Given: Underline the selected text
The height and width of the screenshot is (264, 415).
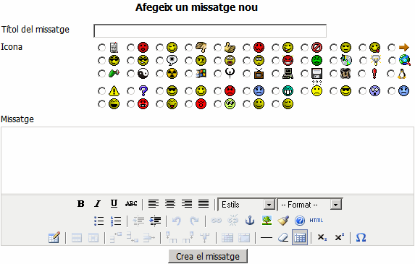Looking at the screenshot, I should tap(114, 204).
